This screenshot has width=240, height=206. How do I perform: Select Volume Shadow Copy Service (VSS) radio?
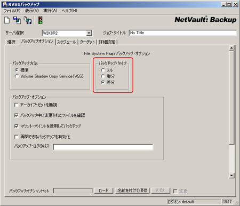[x=17, y=76]
